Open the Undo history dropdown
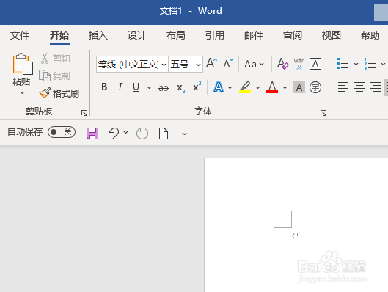 [125, 132]
